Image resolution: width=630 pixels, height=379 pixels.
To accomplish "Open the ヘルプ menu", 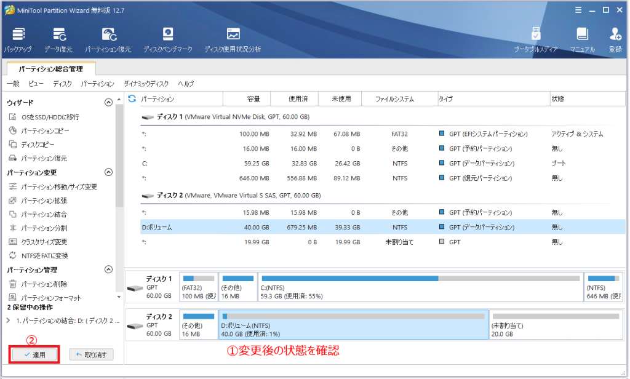I will (186, 84).
